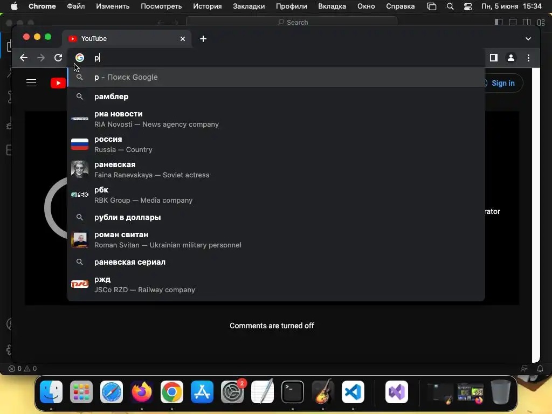Open Spotlight search in the menu bar
552x414 pixels.
pos(450,6)
